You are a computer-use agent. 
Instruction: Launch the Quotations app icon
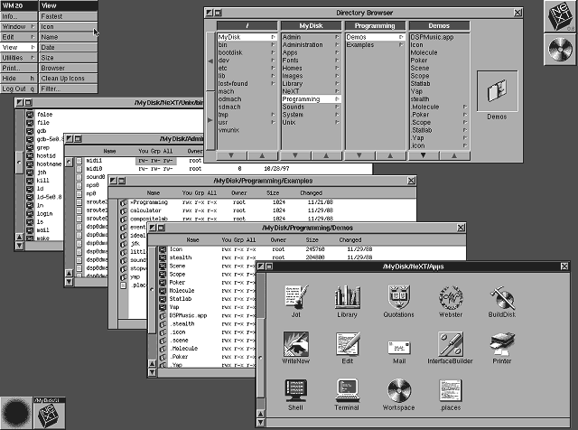(x=399, y=297)
